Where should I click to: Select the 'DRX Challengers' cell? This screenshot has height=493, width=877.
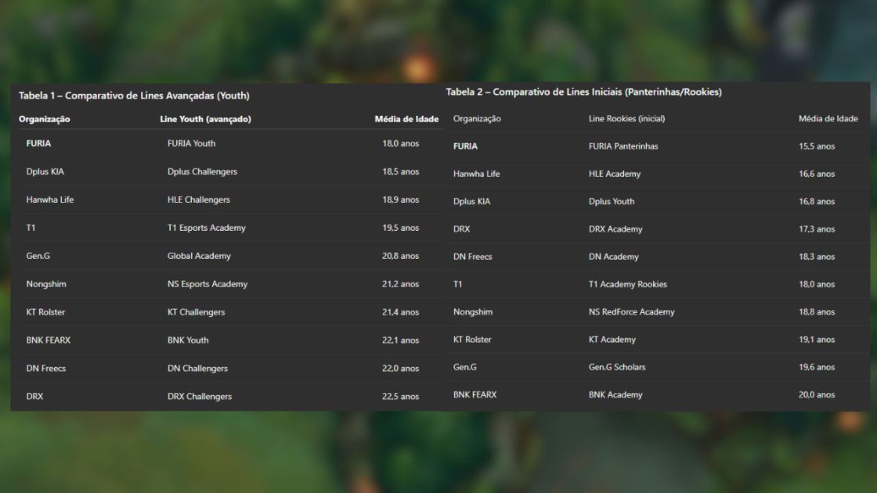[199, 397]
